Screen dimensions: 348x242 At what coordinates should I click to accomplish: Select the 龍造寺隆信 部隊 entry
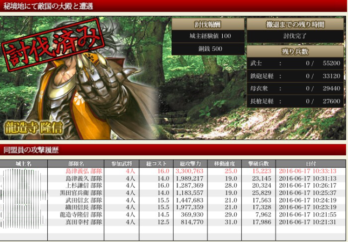coord(81,215)
